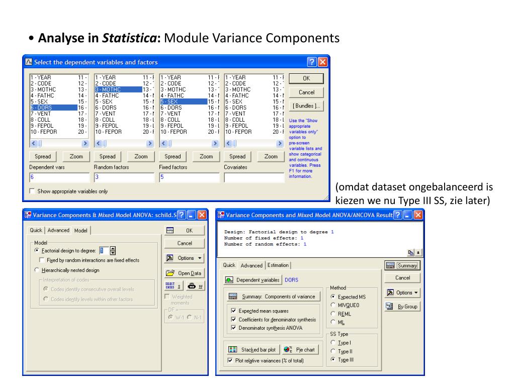Click the app icon in the Results window title bar

(221, 215)
